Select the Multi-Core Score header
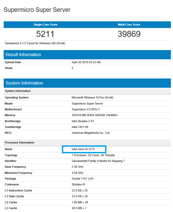The height and width of the screenshot is (212, 173). [x=129, y=24]
